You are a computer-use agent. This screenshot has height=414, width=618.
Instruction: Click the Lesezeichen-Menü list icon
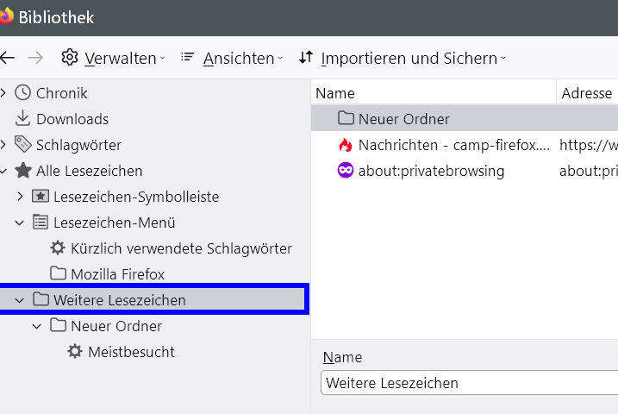click(41, 223)
